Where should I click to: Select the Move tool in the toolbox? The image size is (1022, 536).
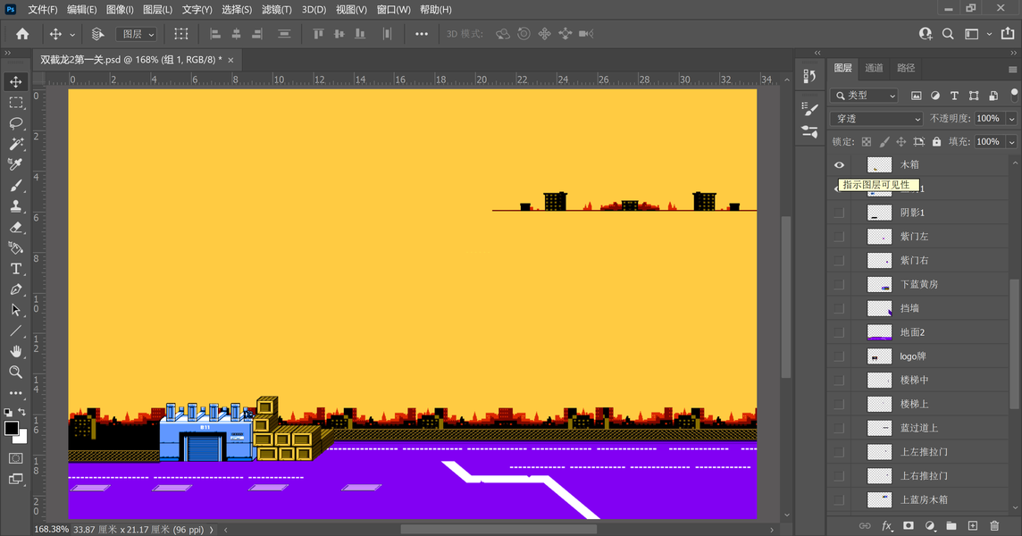[x=16, y=81]
